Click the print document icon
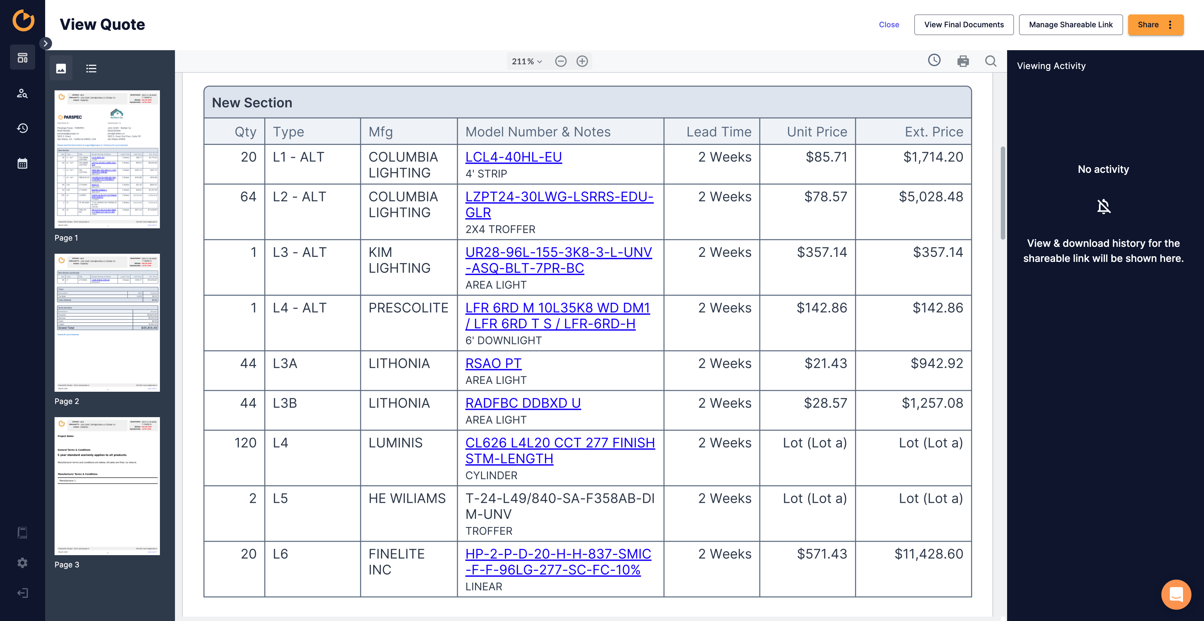 pos(963,61)
